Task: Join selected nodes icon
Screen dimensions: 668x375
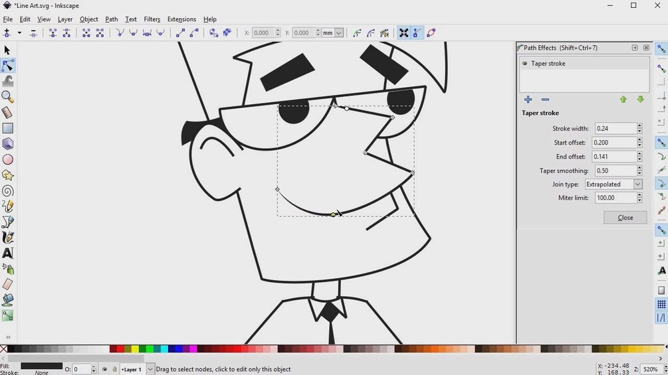Action: pyautogui.click(x=53, y=33)
